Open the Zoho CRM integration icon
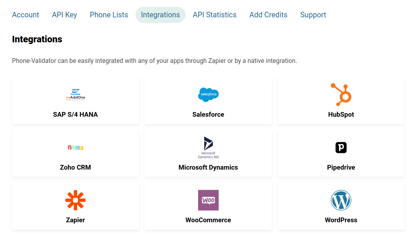The image size is (408, 239). tap(75, 148)
